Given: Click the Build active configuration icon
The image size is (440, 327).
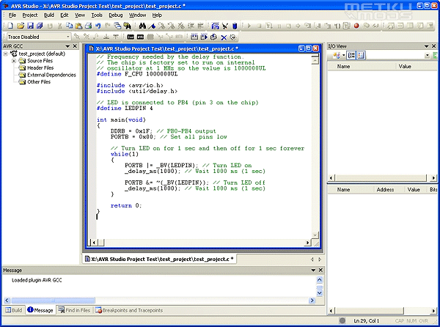Looking at the screenshot, I should point(194,37).
